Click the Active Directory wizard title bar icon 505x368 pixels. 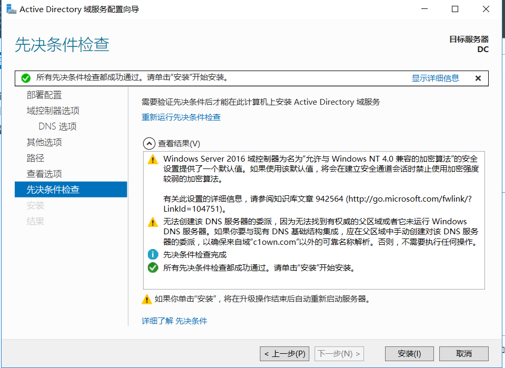point(11,9)
